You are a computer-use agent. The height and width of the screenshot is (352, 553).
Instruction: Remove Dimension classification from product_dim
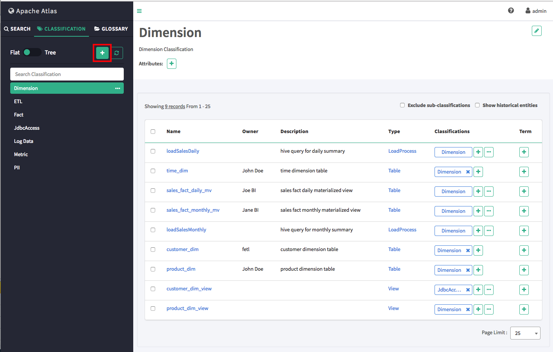click(x=468, y=270)
